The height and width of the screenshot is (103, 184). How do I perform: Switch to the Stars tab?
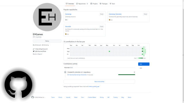pos(112,4)
